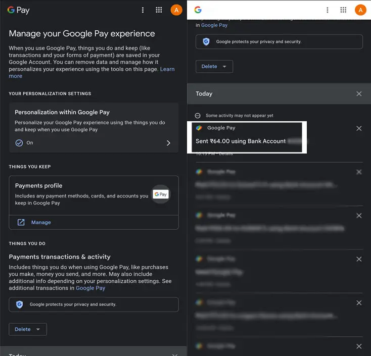The width and height of the screenshot is (371, 356).
Task: Click the GPay badge in Payments profile card
Action: tap(161, 194)
